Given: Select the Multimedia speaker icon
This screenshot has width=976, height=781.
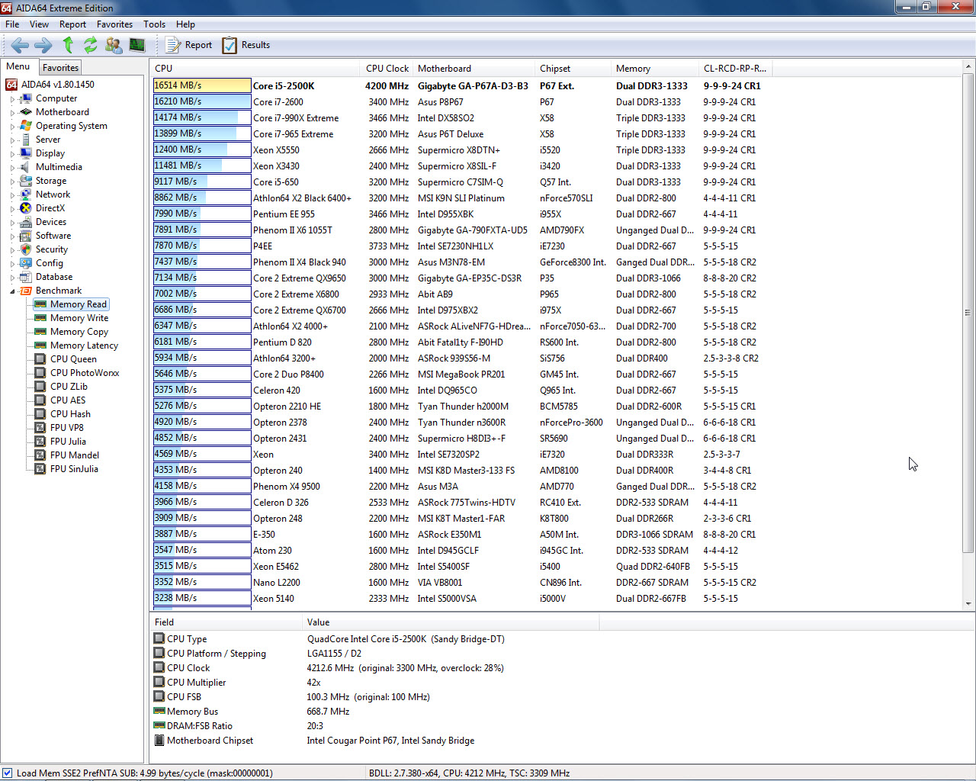Looking at the screenshot, I should coord(26,167).
